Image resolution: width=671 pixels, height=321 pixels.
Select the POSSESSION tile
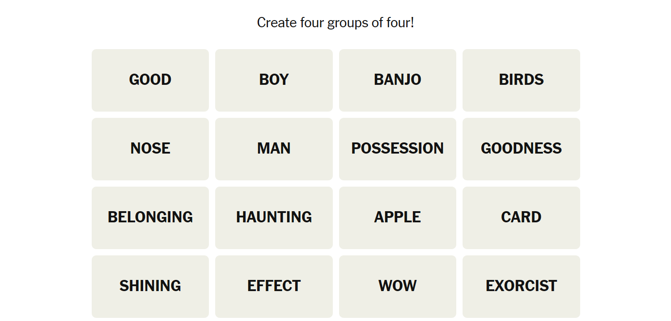(x=397, y=149)
